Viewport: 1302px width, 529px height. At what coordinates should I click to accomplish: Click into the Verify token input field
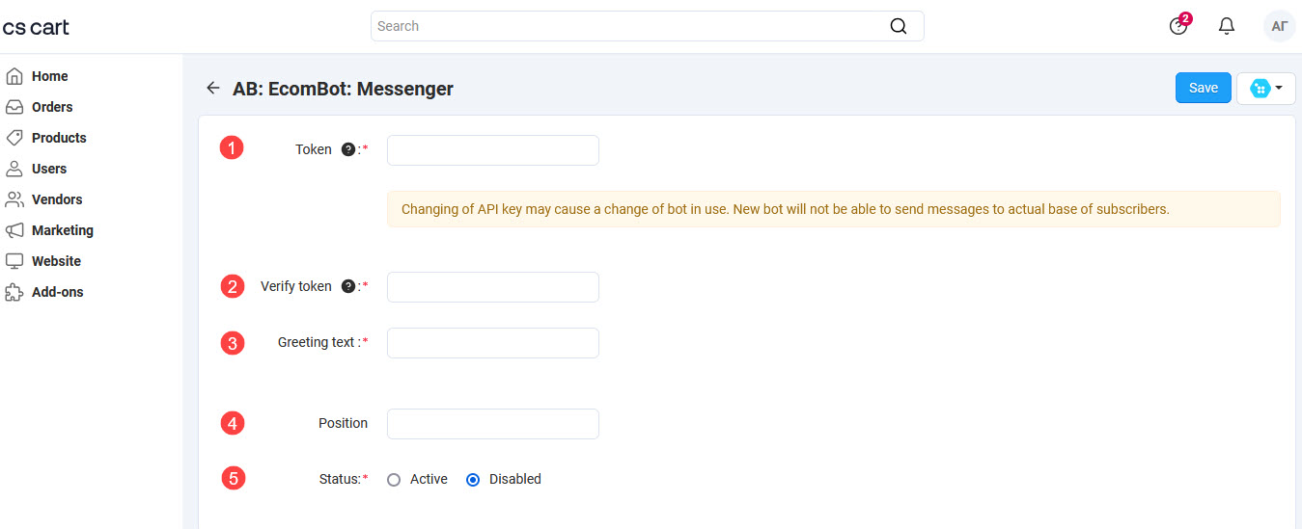pyautogui.click(x=493, y=287)
